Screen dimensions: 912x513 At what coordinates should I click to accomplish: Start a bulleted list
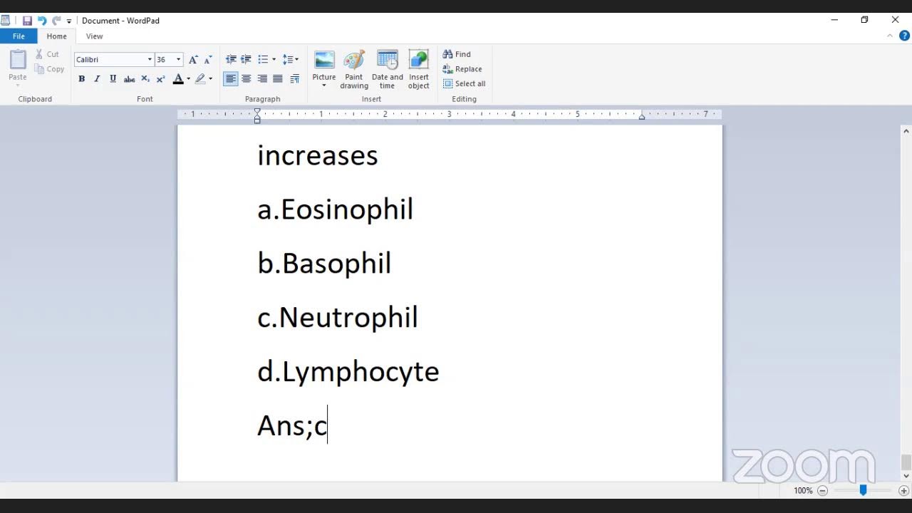point(263,60)
